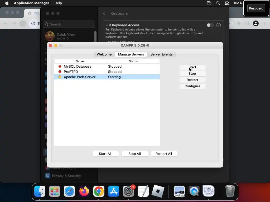This screenshot has height=202, width=270.
Task: Select the Apache Web Server row
Action: pos(107,77)
